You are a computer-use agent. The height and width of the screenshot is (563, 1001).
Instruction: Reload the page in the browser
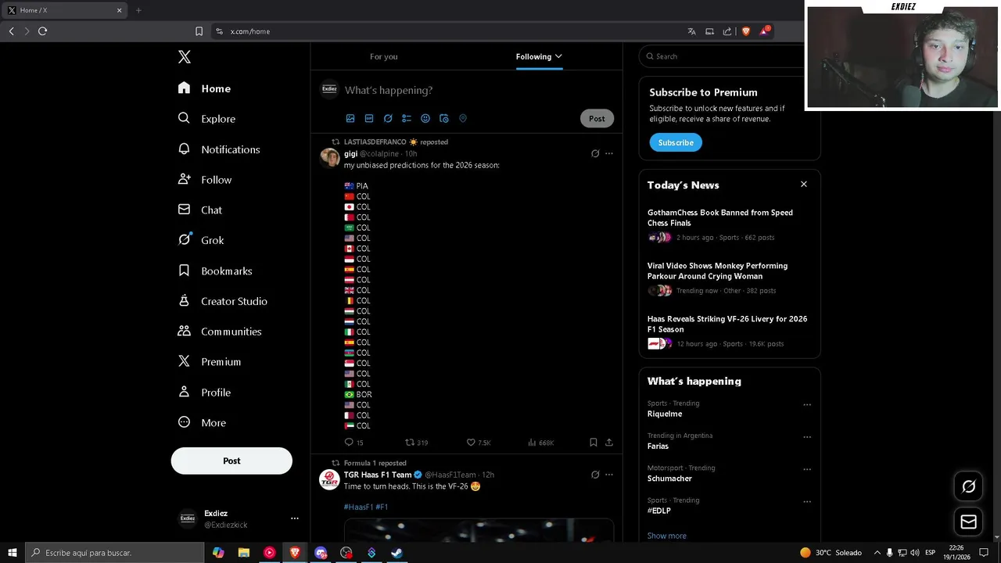pos(42,31)
